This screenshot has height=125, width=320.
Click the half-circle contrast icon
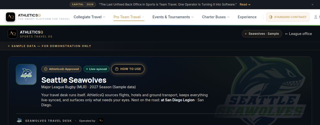click(271, 17)
